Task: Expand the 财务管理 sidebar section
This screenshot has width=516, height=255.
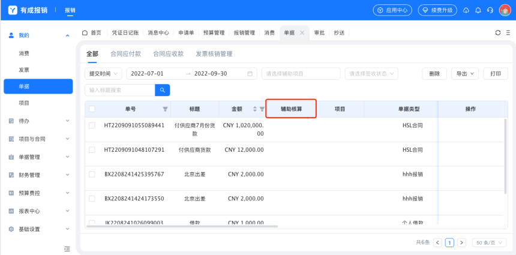Action: point(38,175)
